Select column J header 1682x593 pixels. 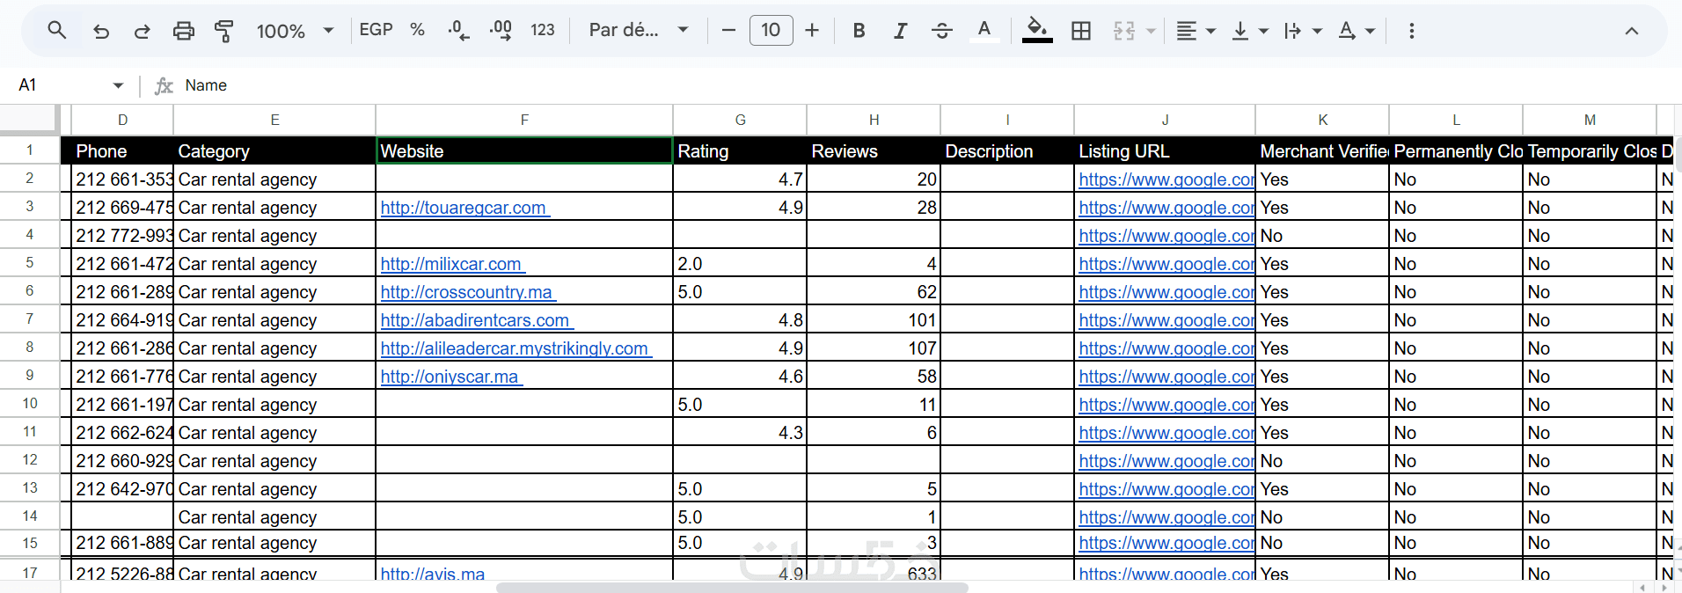(1165, 120)
